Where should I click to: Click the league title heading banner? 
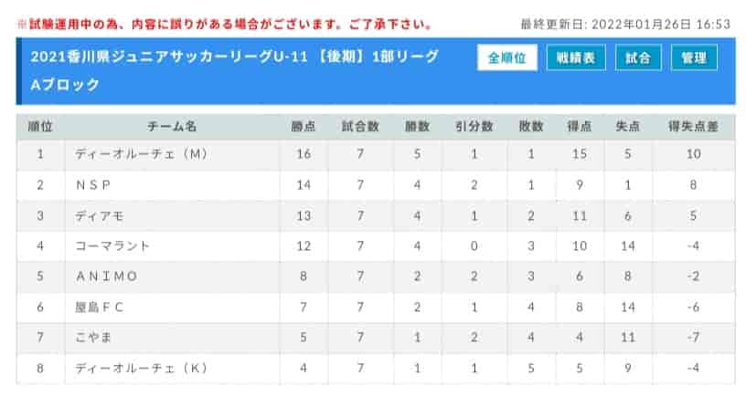tap(234, 71)
